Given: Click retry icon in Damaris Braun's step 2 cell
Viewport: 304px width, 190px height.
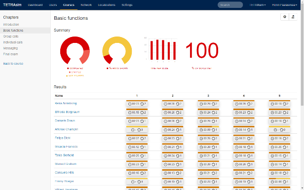Looking at the screenshot, I should 178,121.
